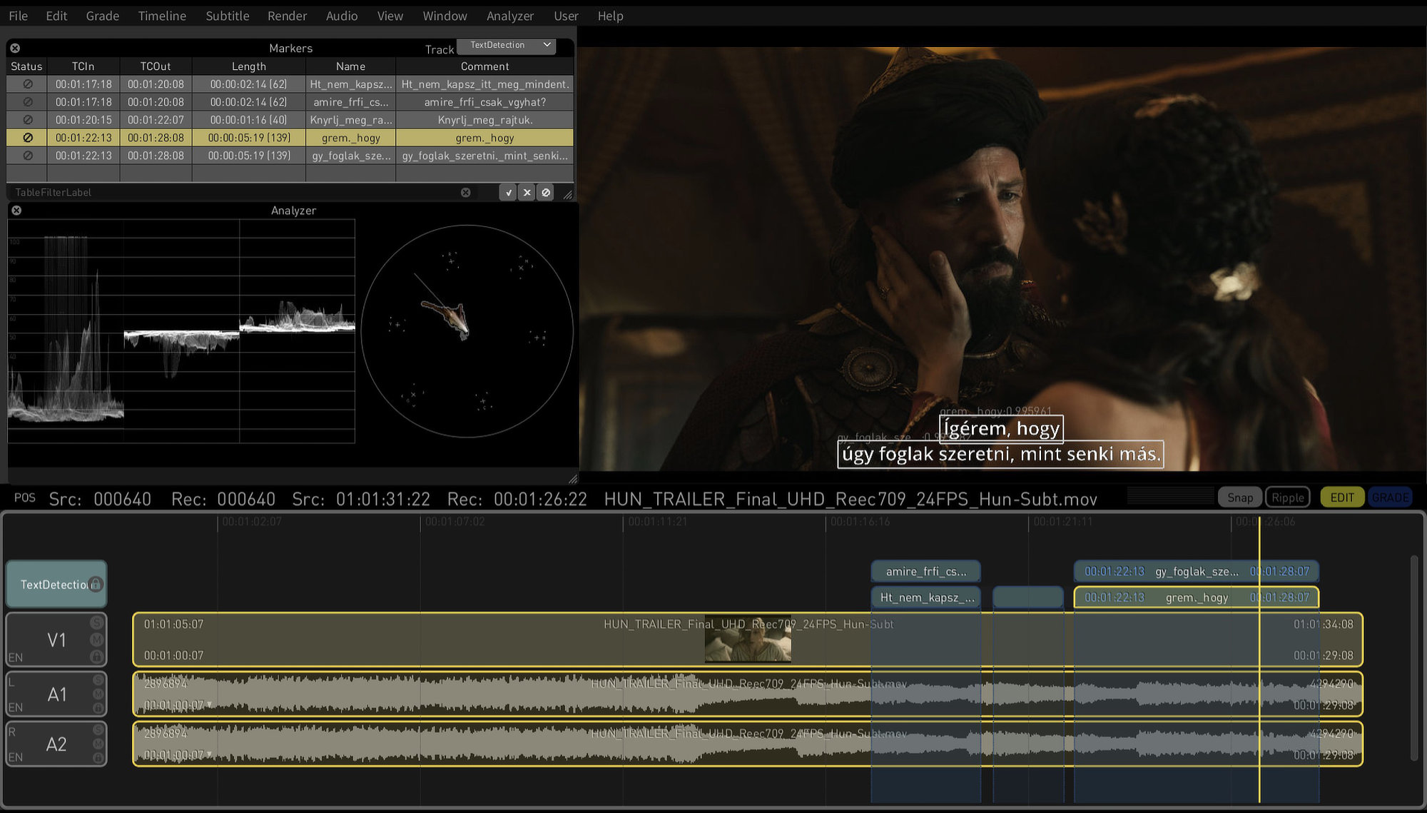
Task: Open the Grade menu
Action: click(103, 16)
